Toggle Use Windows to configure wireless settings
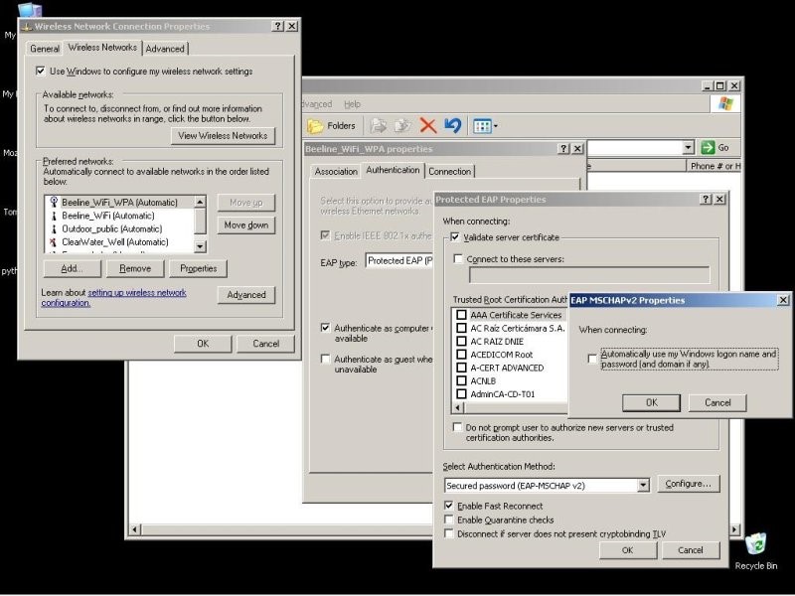 pos(41,71)
